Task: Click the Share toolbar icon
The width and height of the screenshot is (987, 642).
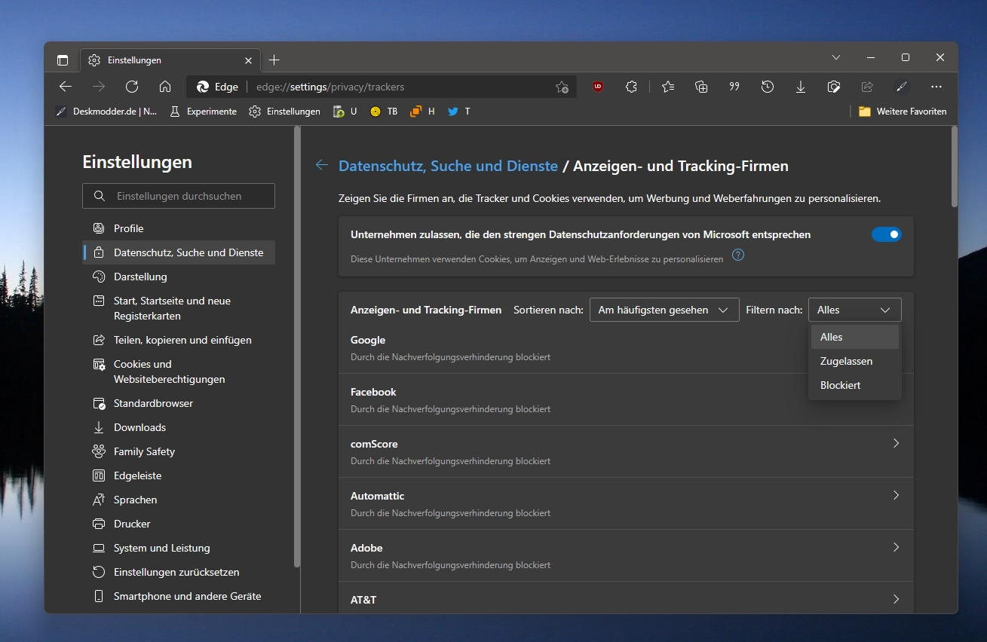Action: pyautogui.click(x=867, y=87)
